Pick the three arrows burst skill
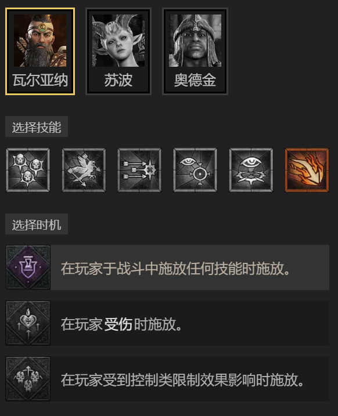This screenshot has width=338, height=416. 139,170
